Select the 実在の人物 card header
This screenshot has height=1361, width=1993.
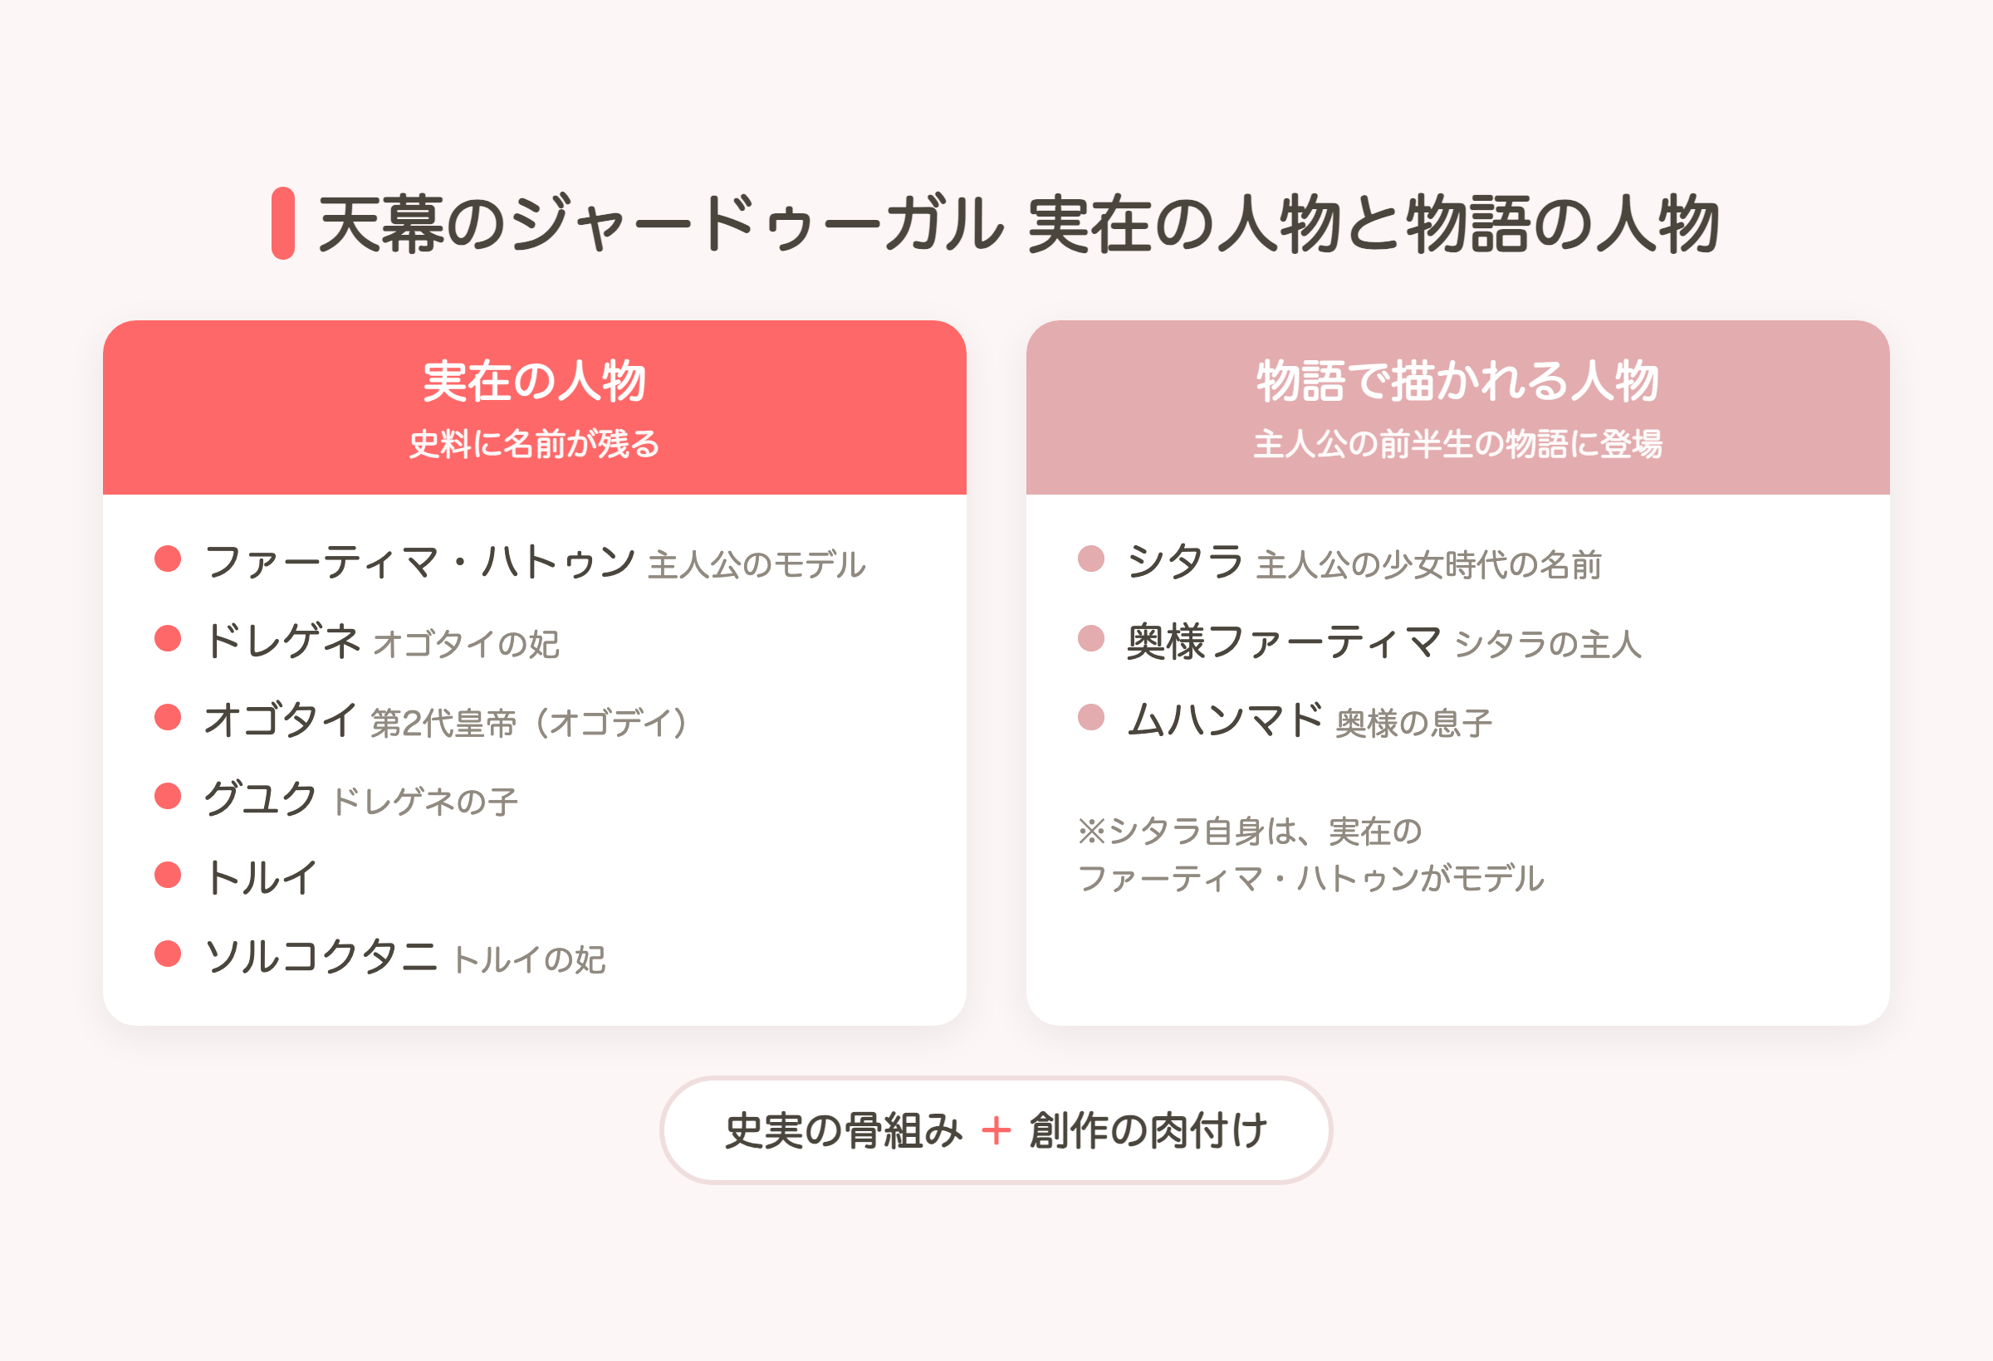(534, 408)
